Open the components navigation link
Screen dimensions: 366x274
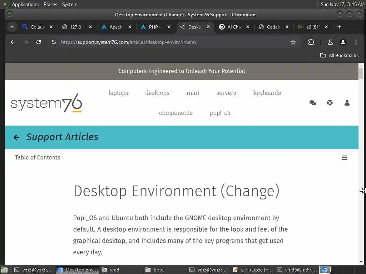(176, 113)
